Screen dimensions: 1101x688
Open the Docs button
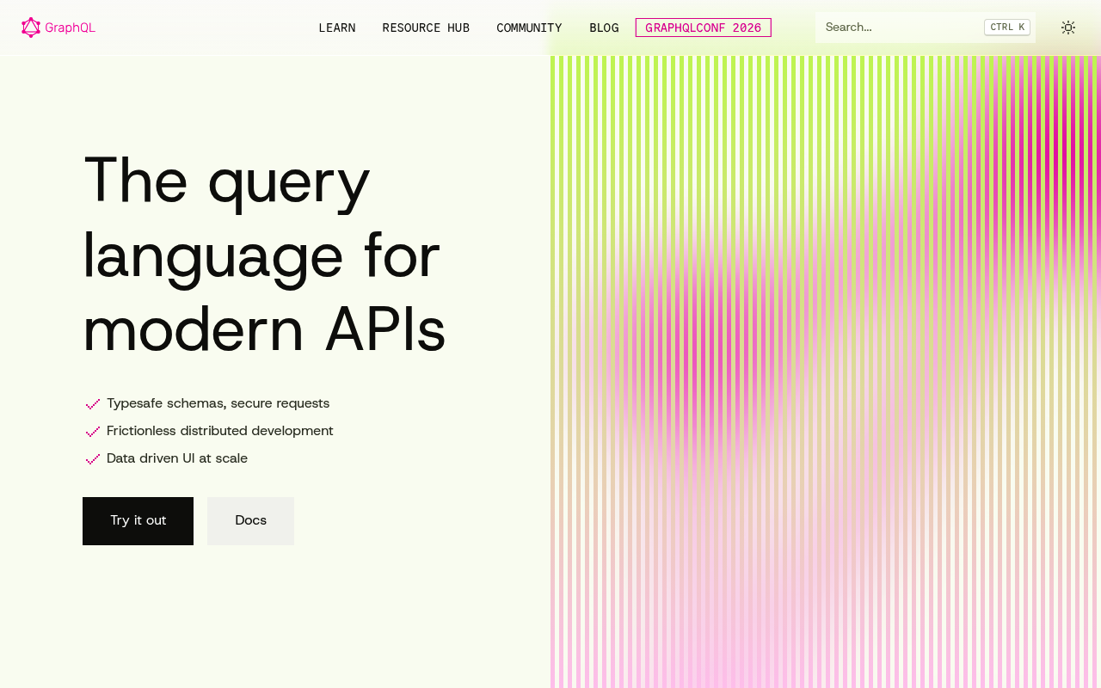click(250, 521)
